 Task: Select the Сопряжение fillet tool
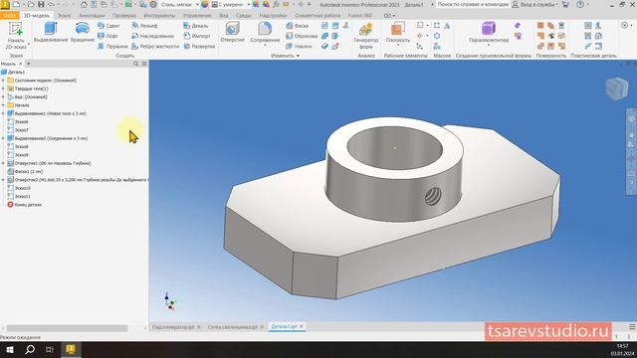click(265, 33)
